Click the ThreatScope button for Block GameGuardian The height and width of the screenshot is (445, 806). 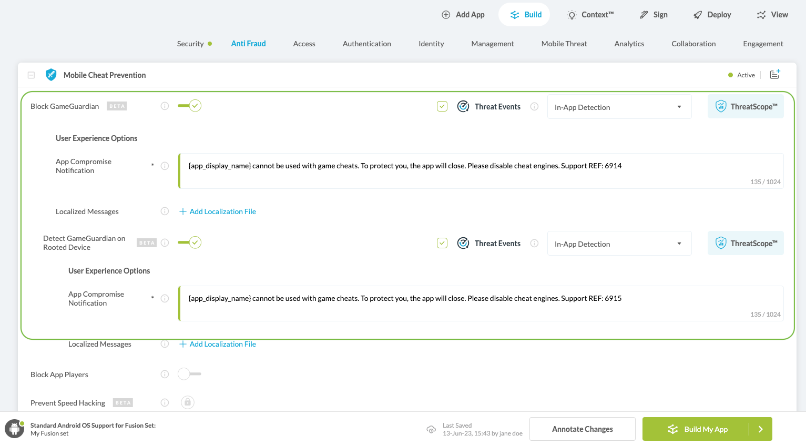745,106
